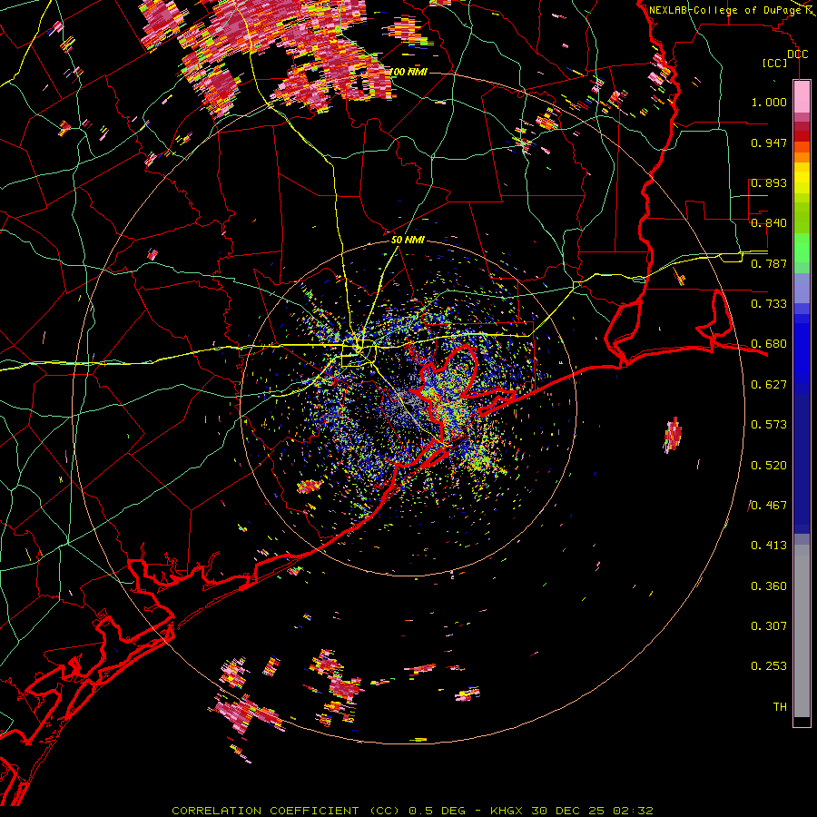Select the 0.360 scale value
This screenshot has height=817, width=817.
click(x=769, y=586)
